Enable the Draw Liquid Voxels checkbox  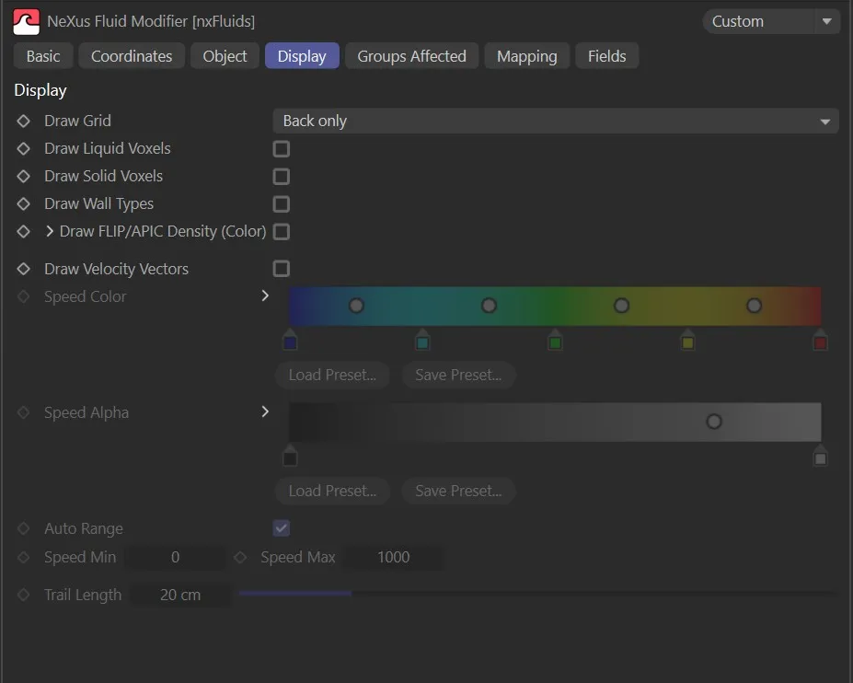[281, 148]
